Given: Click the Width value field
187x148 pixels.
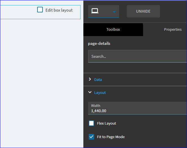Looking at the screenshot, I should coord(137,108).
